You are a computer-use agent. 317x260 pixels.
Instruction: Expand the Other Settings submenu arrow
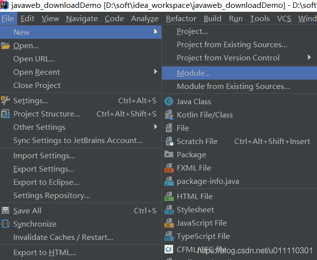(x=156, y=127)
